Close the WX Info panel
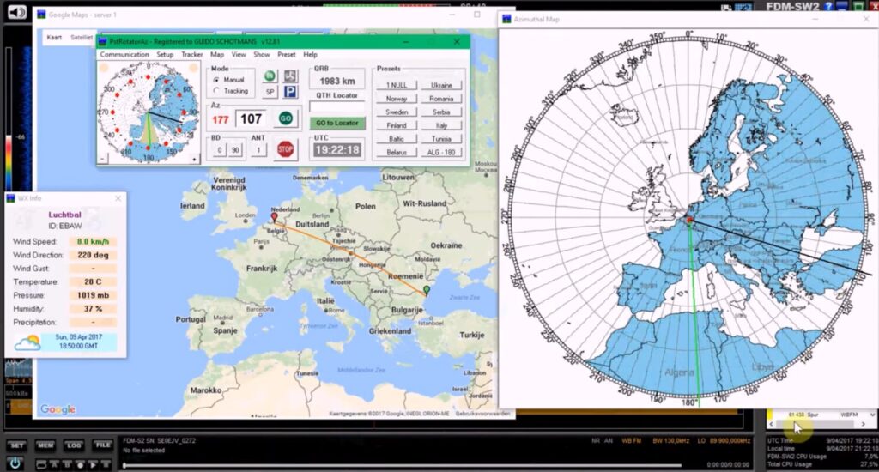The image size is (879, 472). coord(118,198)
